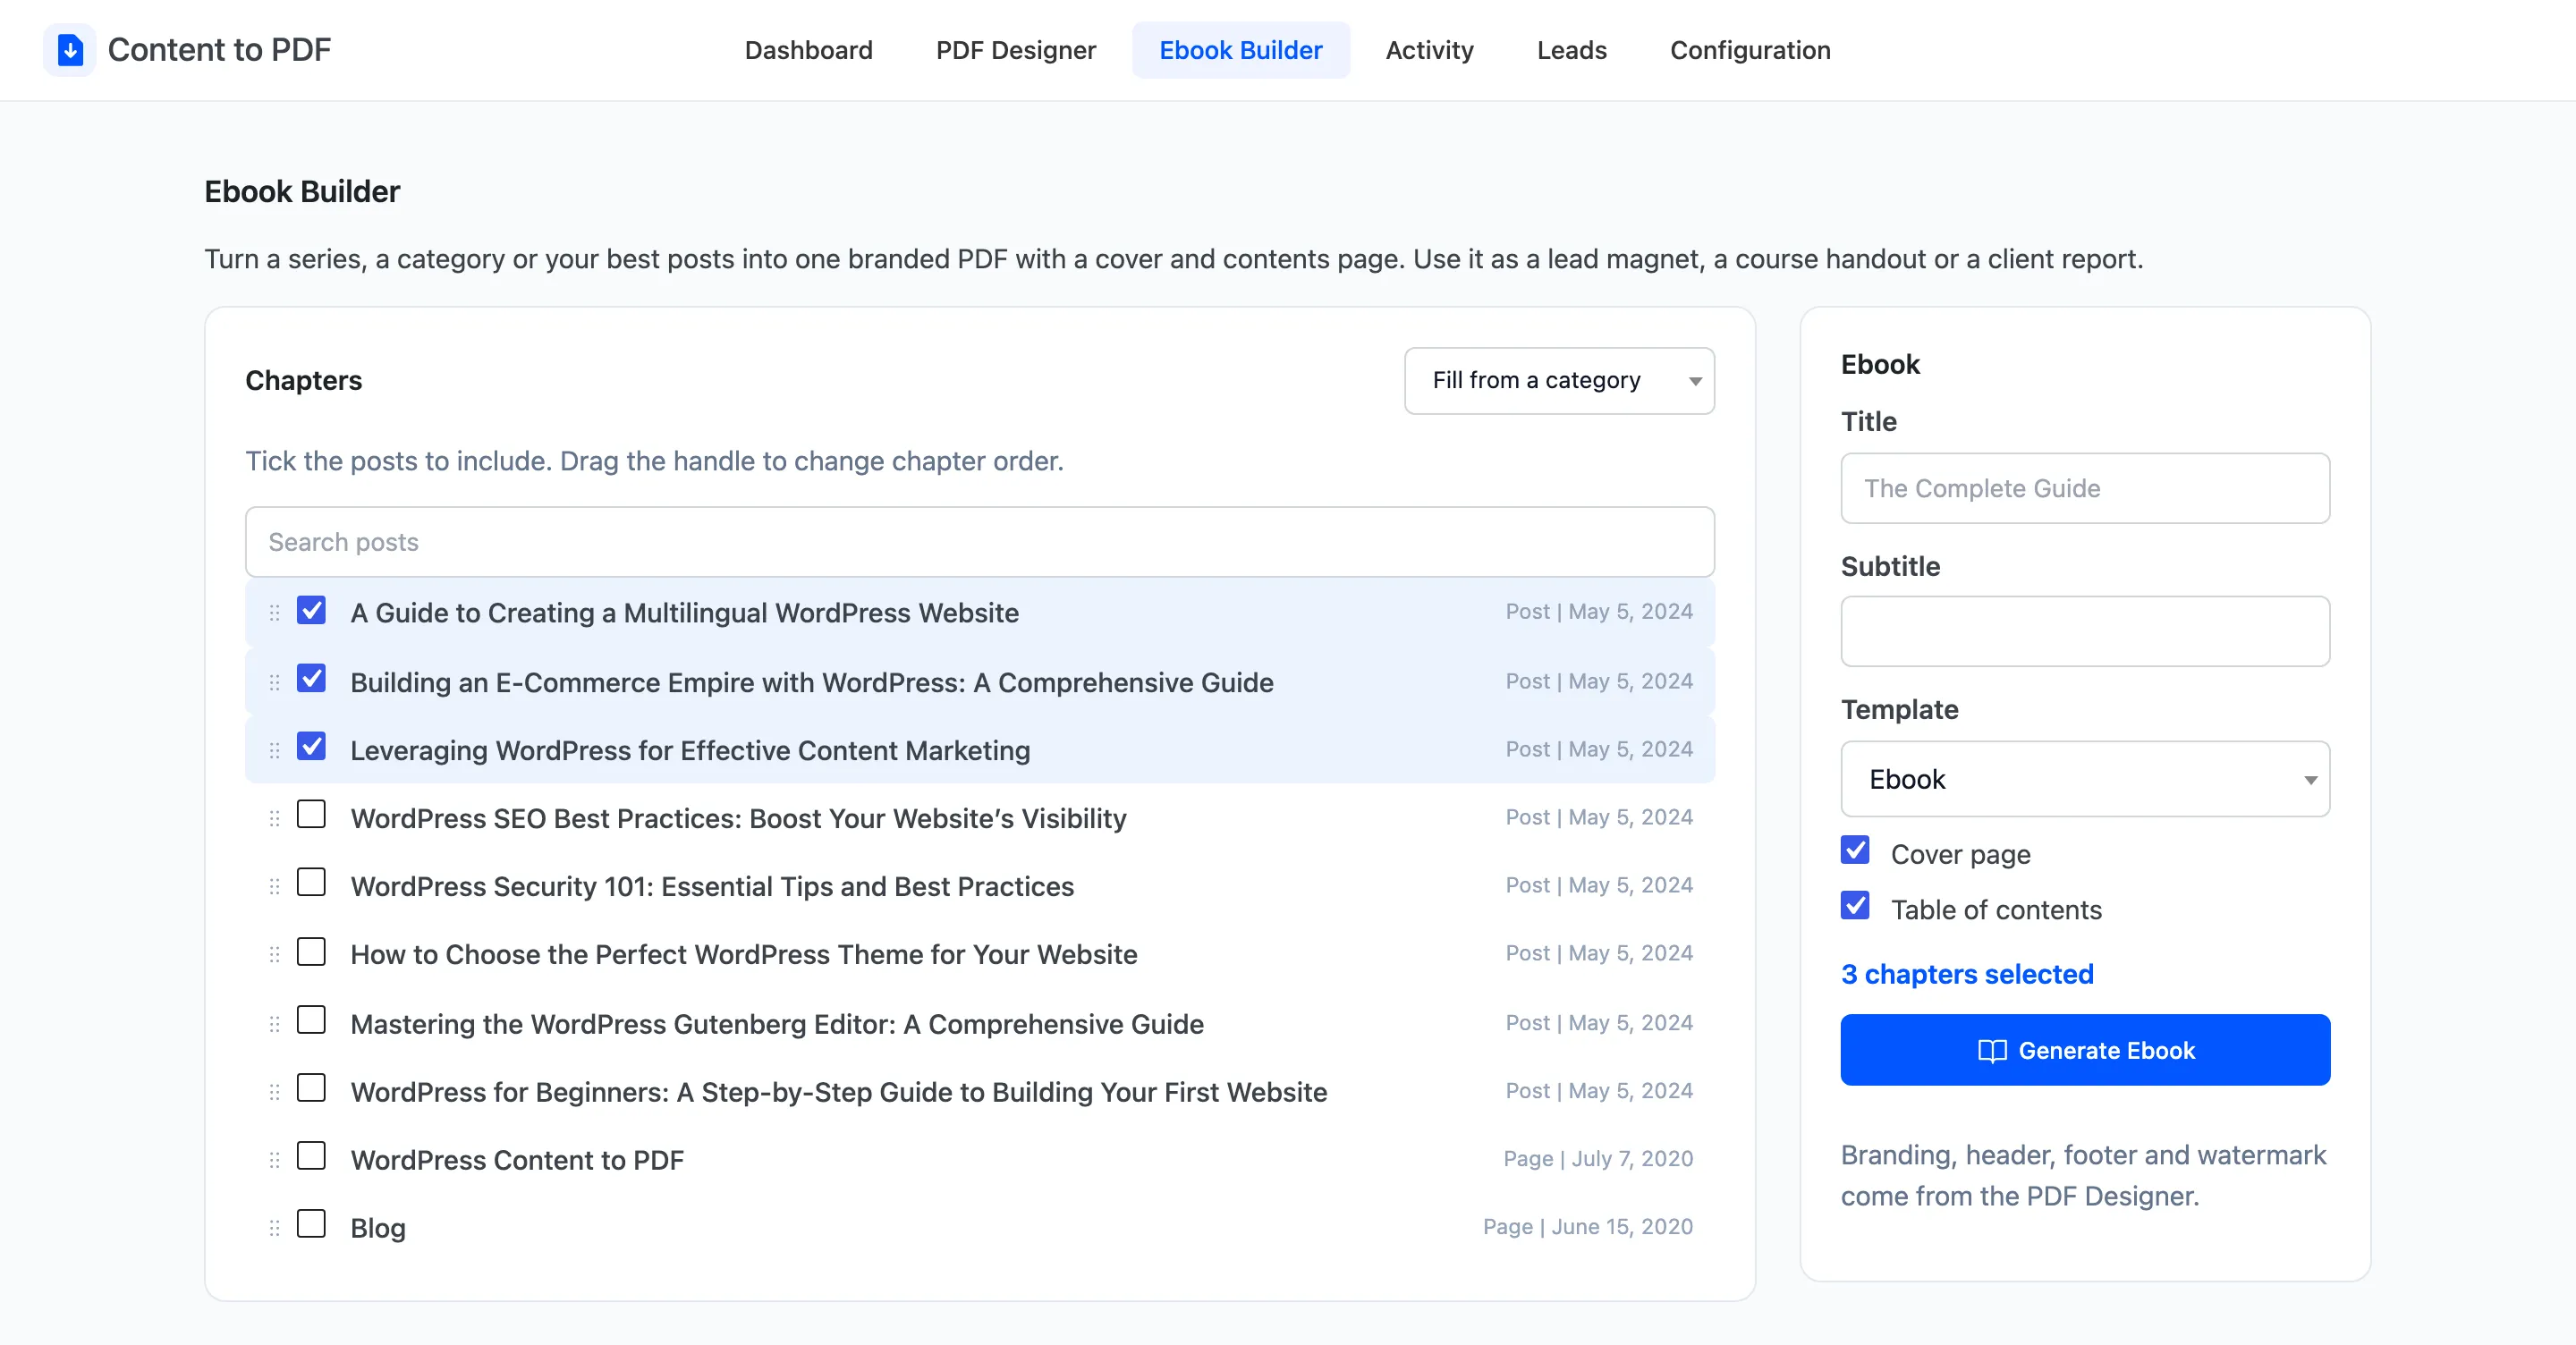This screenshot has width=2576, height=1345.
Task: Click the empty Subtitle input field
Action: (2085, 631)
